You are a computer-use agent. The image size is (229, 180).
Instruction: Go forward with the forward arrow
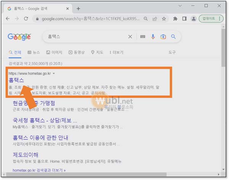(17, 19)
